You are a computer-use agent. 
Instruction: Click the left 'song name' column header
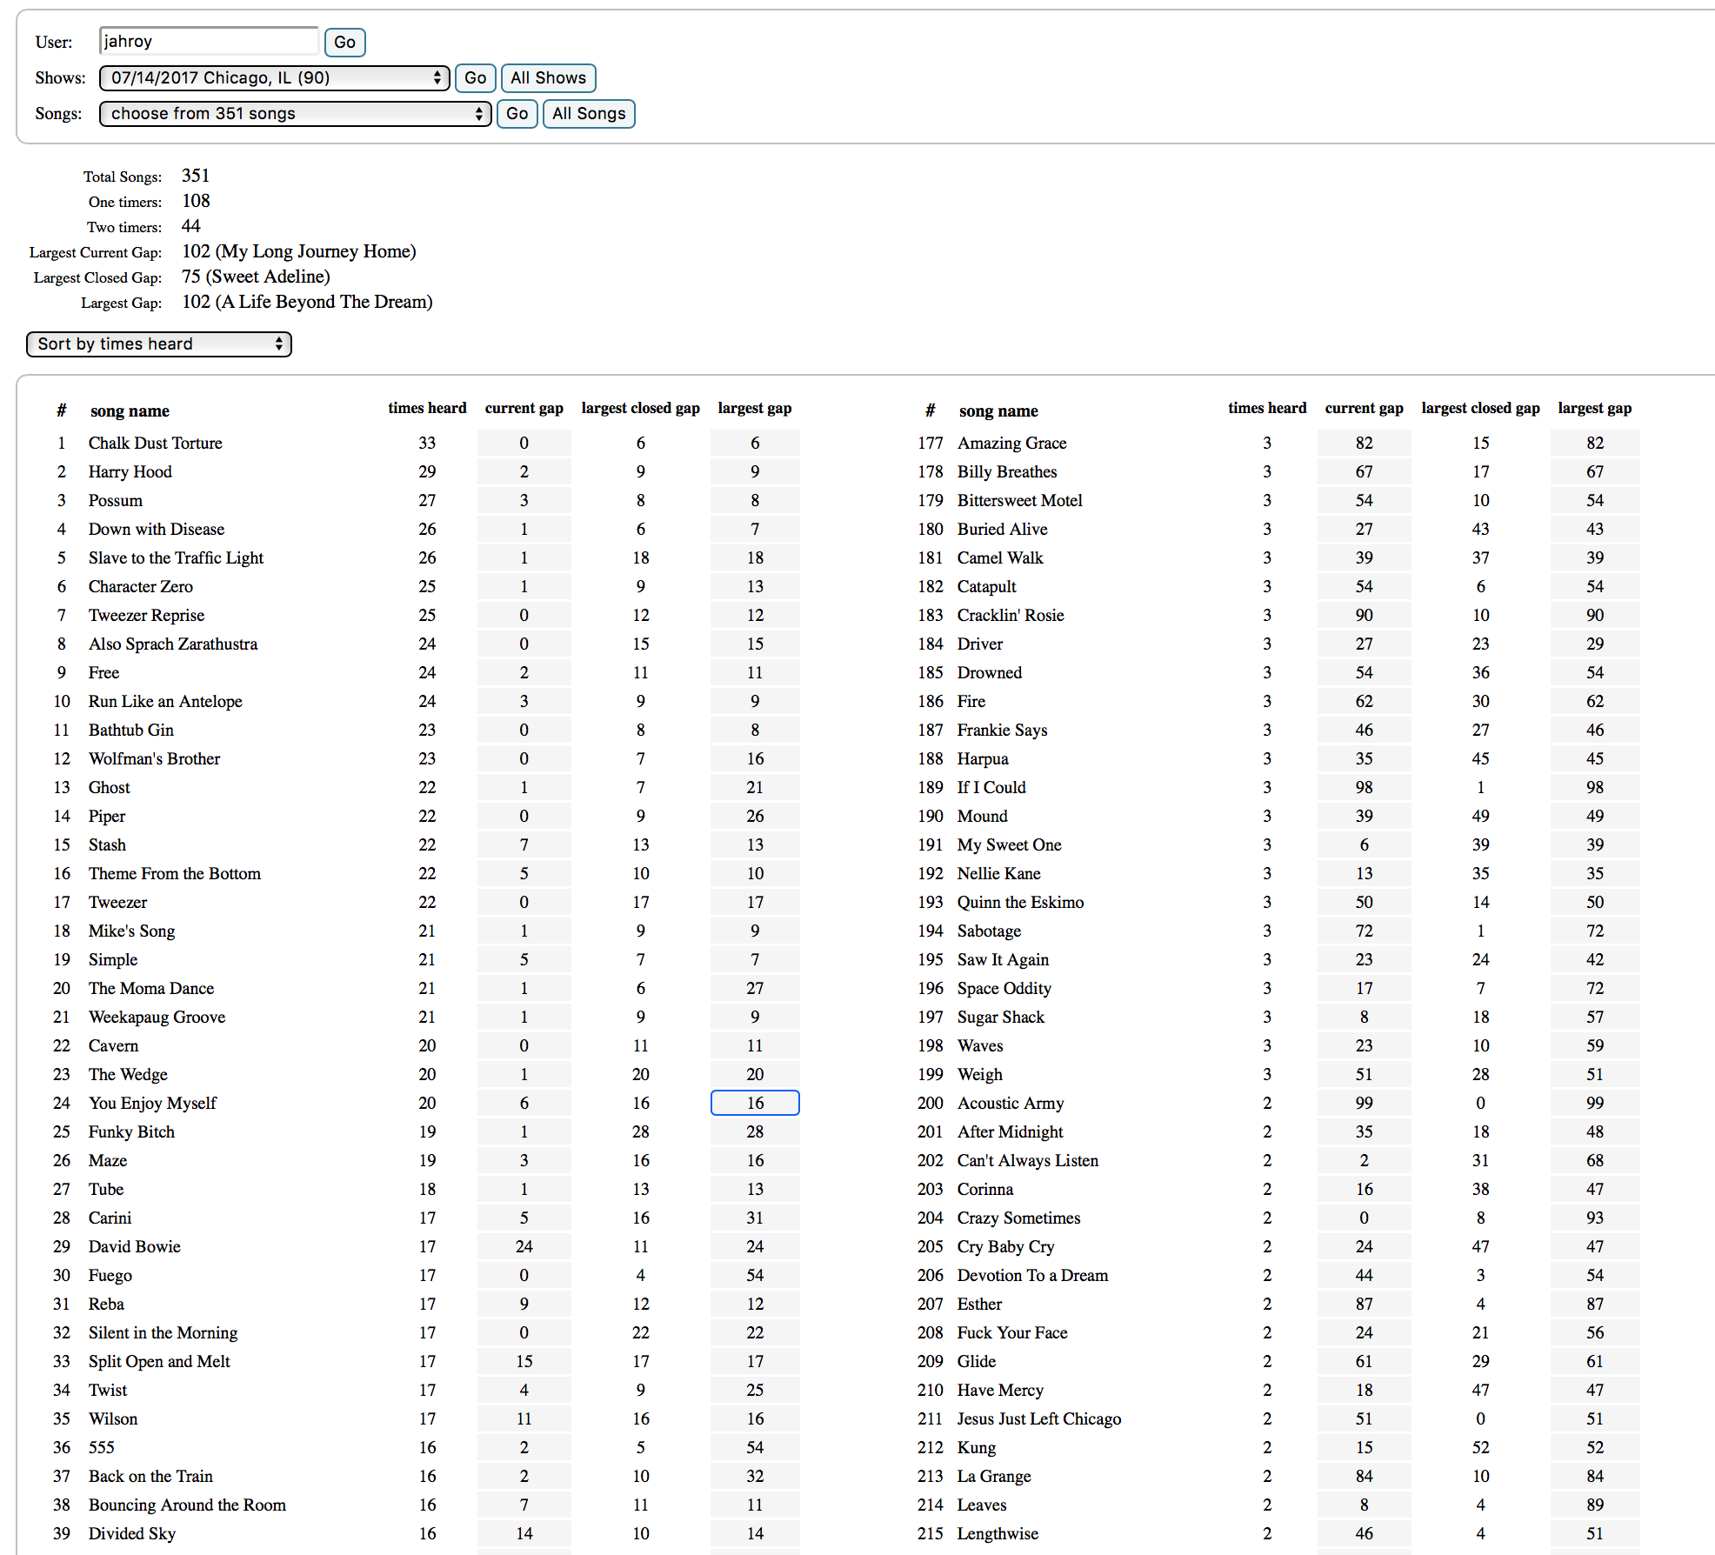coord(130,410)
